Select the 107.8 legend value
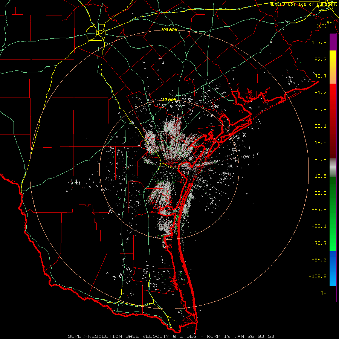 (319, 42)
